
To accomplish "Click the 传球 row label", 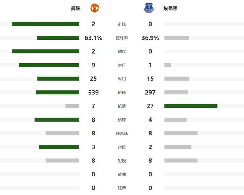I will pyautogui.click(x=122, y=93).
